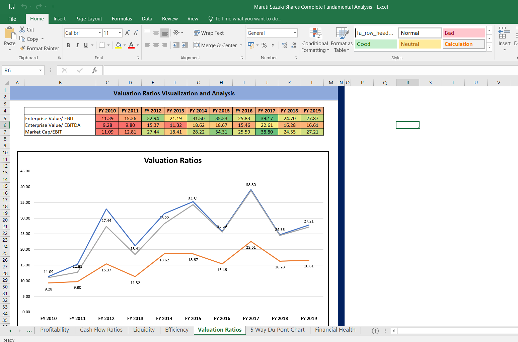This screenshot has height=342, width=518.
Task: Align text to the left
Action: tap(147, 45)
